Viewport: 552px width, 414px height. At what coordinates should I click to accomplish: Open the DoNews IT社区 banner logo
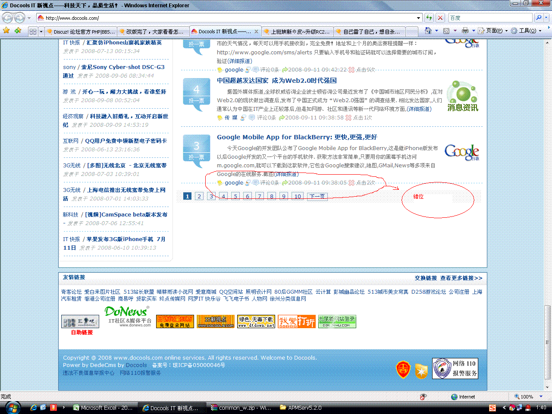point(128,317)
